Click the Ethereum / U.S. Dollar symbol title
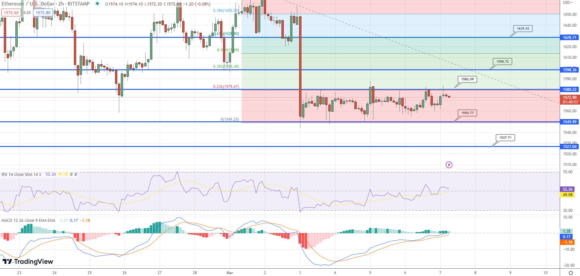Screen dimensions: 580x276 (x=45, y=4)
